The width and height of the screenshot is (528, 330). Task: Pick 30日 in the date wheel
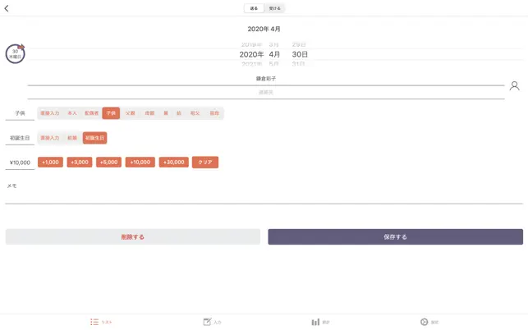(300, 54)
